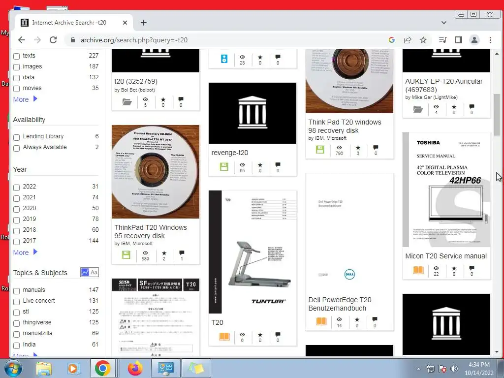504x378 pixels.
Task: Click the floppy icon under ThinkPad T20 Windows 95
Action: [x=126, y=255]
